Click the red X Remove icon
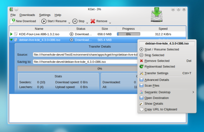Image resolution: width=204 pixels, height=132 pixels. (x=93, y=21)
